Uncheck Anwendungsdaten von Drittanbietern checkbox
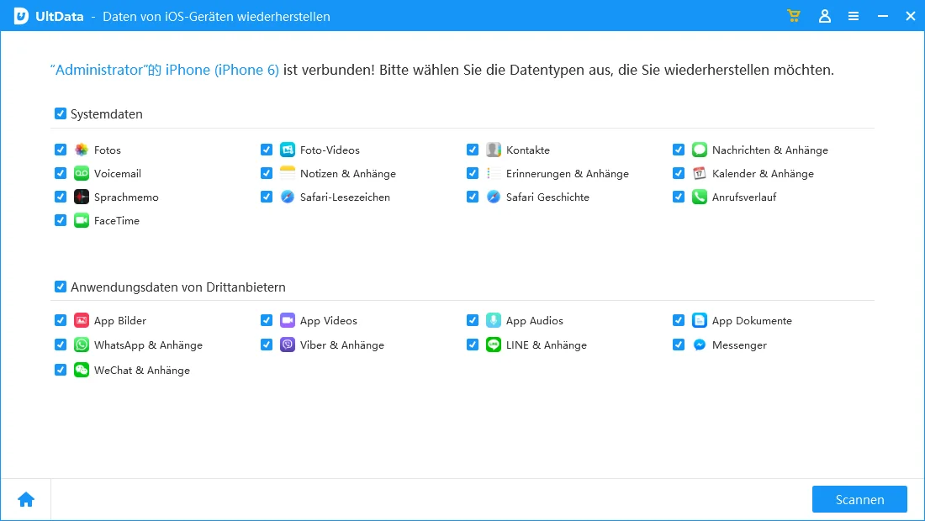The width and height of the screenshot is (925, 521). tap(61, 287)
